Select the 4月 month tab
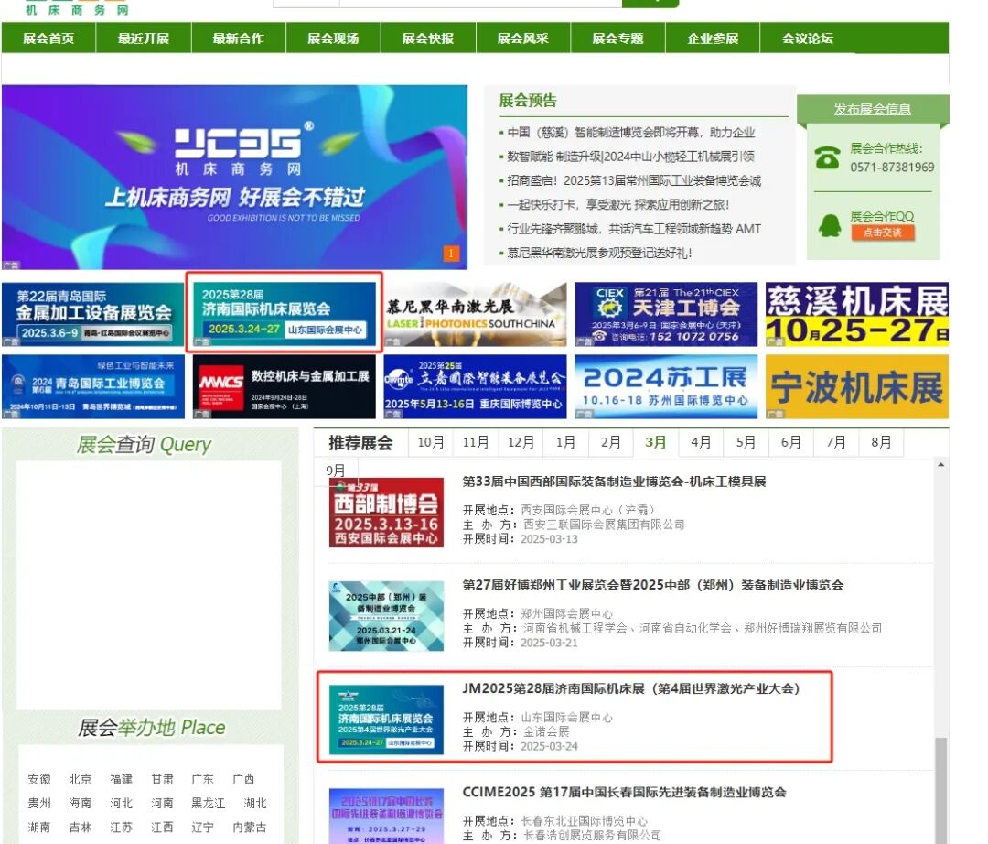Screen dimensions: 988x844 click(x=701, y=442)
